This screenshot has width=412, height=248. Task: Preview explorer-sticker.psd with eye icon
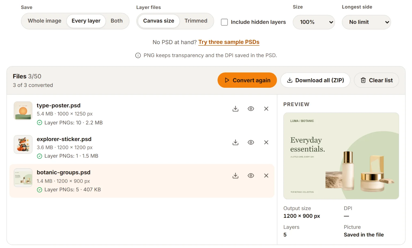pyautogui.click(x=251, y=142)
